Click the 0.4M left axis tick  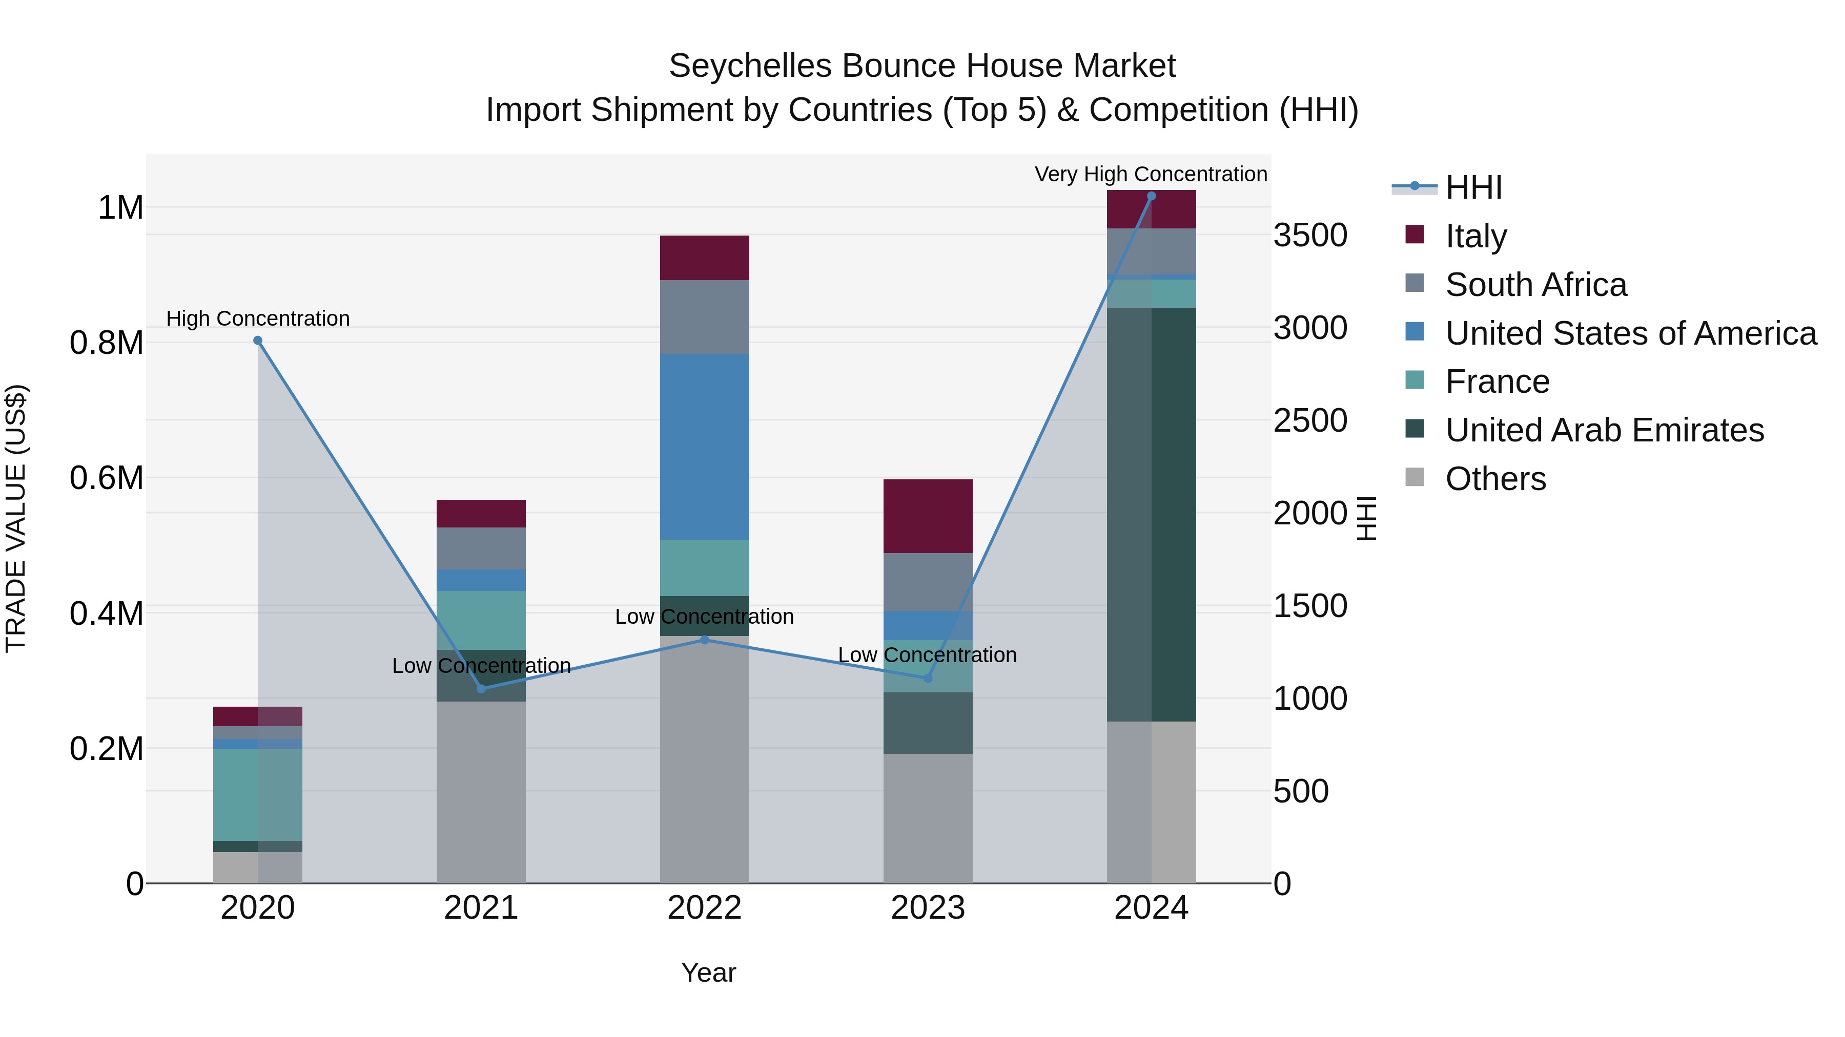pos(107,613)
